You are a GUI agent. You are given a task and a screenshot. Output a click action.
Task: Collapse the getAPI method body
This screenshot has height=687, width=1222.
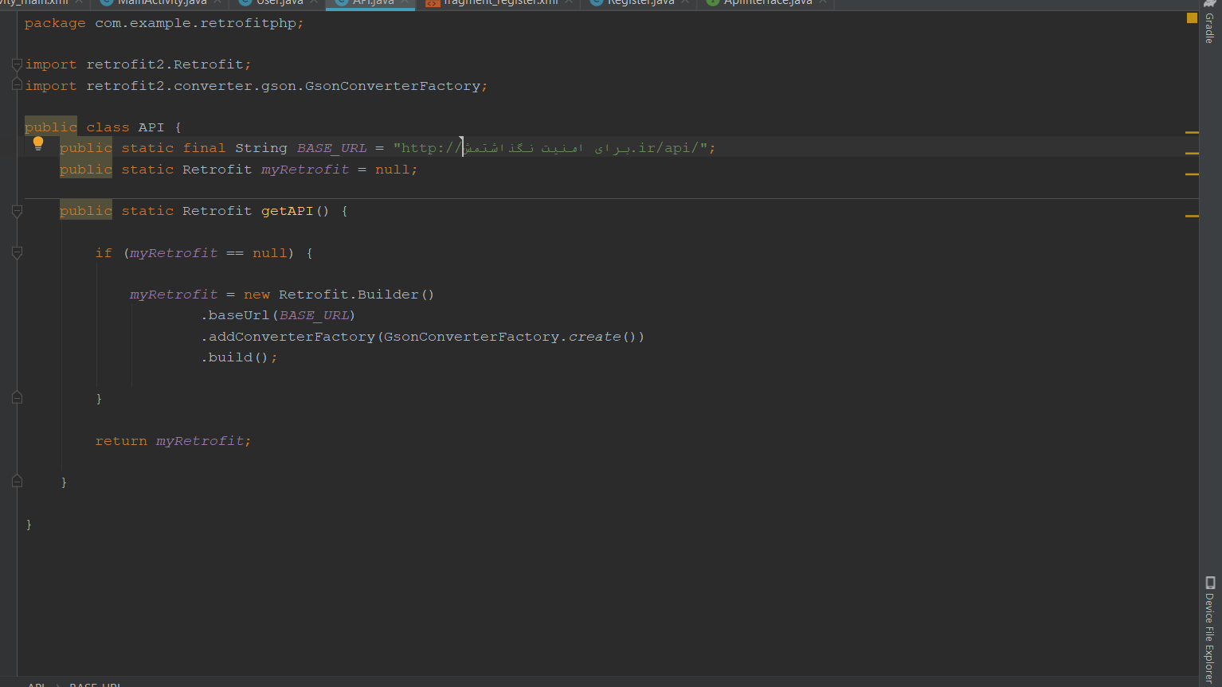click(x=16, y=211)
